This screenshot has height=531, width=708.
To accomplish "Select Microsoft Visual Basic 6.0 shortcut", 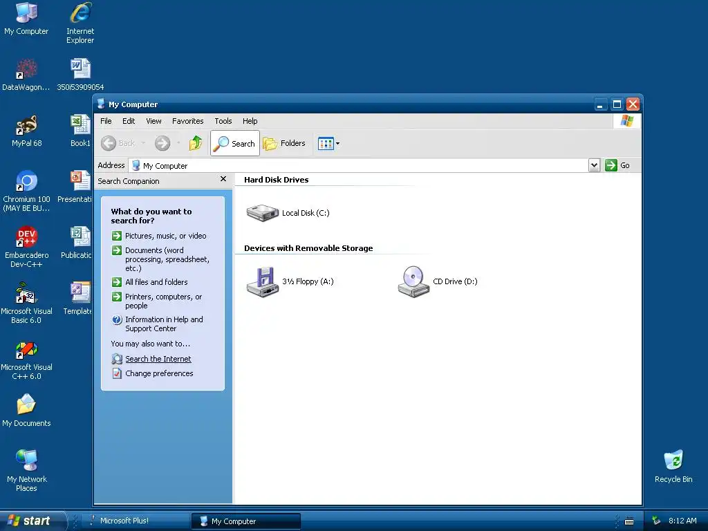I will (x=26, y=304).
